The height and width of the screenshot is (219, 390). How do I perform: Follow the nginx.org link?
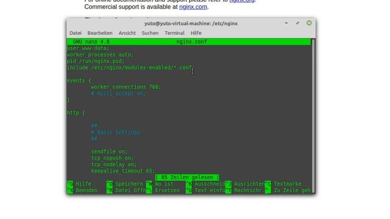point(242,1)
